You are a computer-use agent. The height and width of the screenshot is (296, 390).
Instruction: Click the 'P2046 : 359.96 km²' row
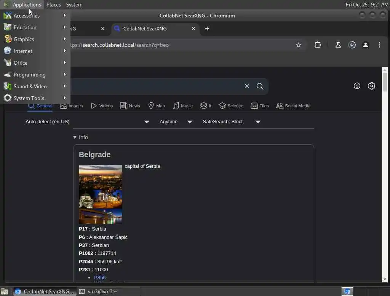coord(100,261)
